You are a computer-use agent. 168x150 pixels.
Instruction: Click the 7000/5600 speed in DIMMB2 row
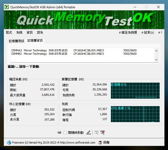[130, 54]
